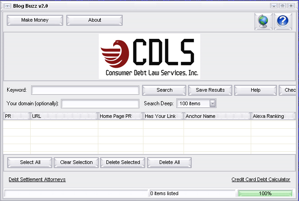
Task: Sort by the URL column header
Action: 64,116
